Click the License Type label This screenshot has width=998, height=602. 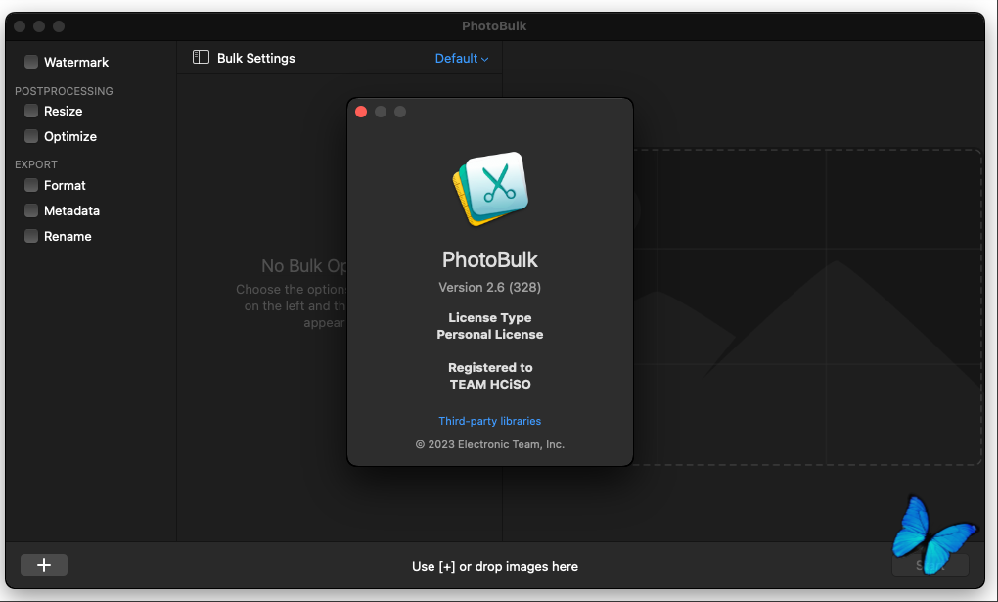[489, 318]
